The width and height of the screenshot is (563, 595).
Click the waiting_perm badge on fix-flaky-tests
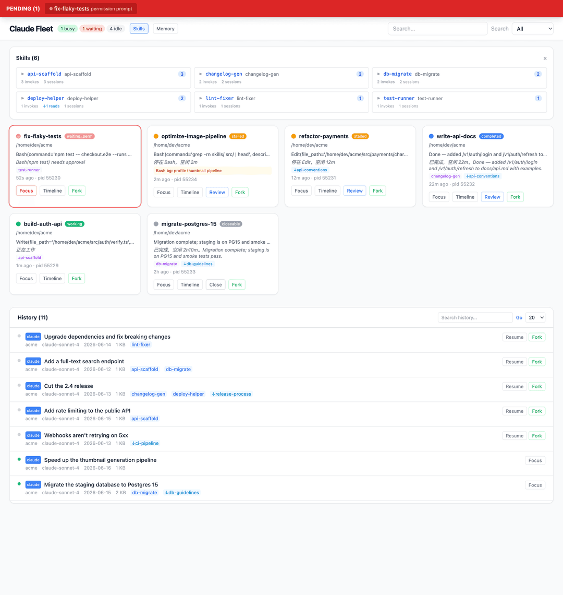[x=80, y=136]
